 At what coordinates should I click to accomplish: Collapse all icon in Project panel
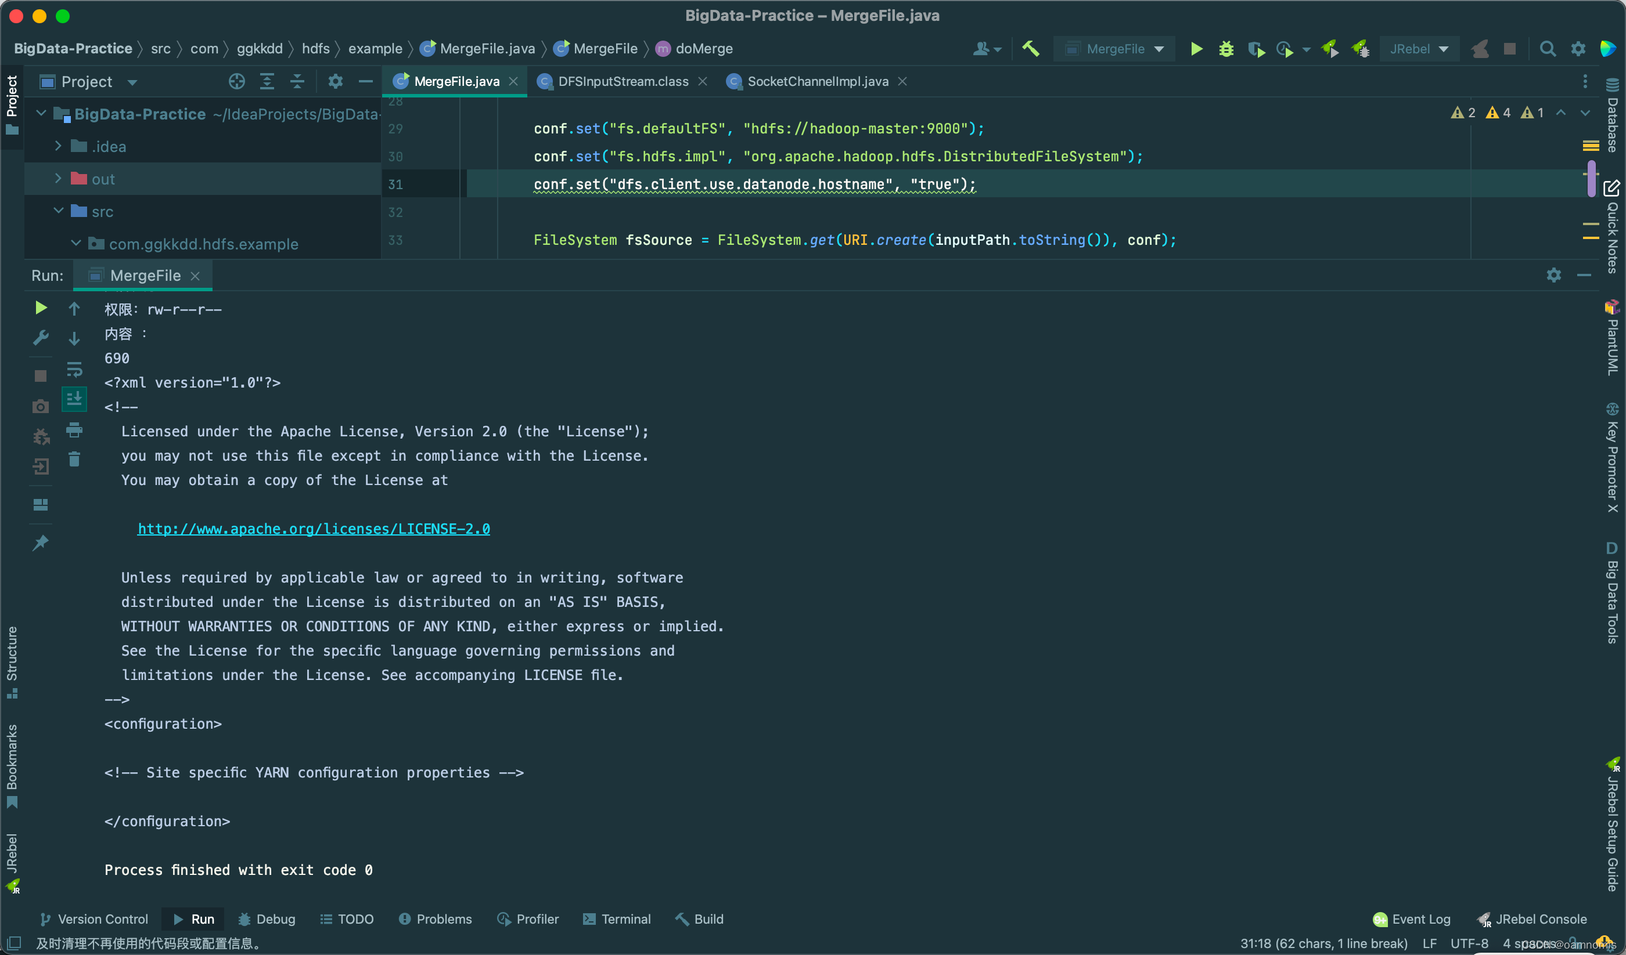point(297,81)
